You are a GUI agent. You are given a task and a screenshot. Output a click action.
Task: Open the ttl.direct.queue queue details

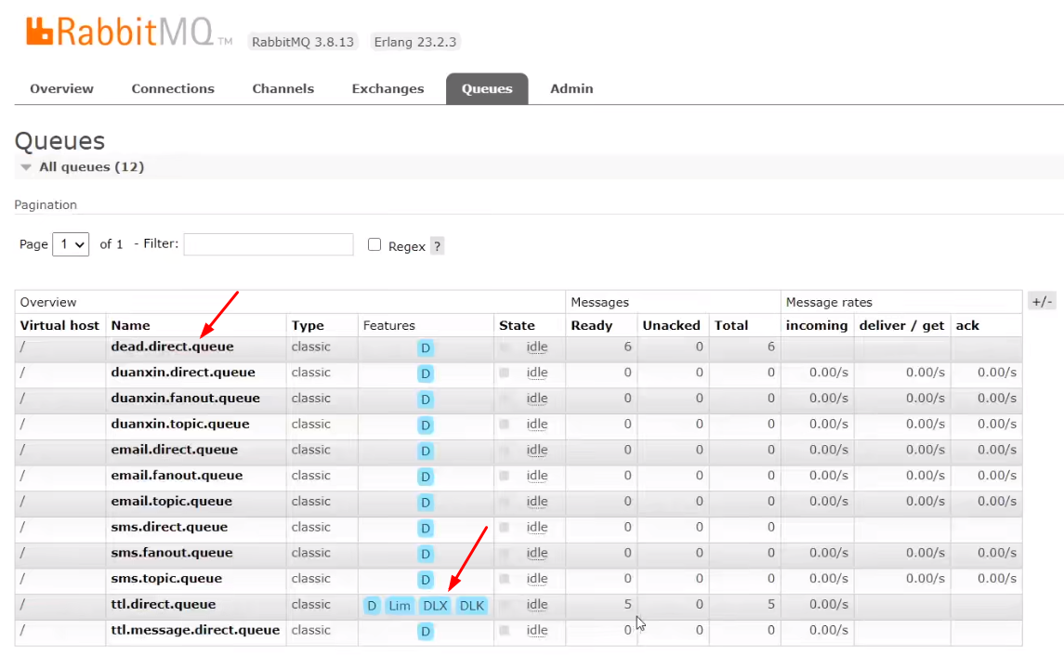click(163, 605)
